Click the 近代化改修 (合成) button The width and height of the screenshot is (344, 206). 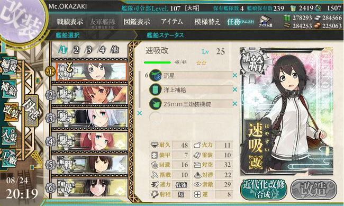pos(264,189)
